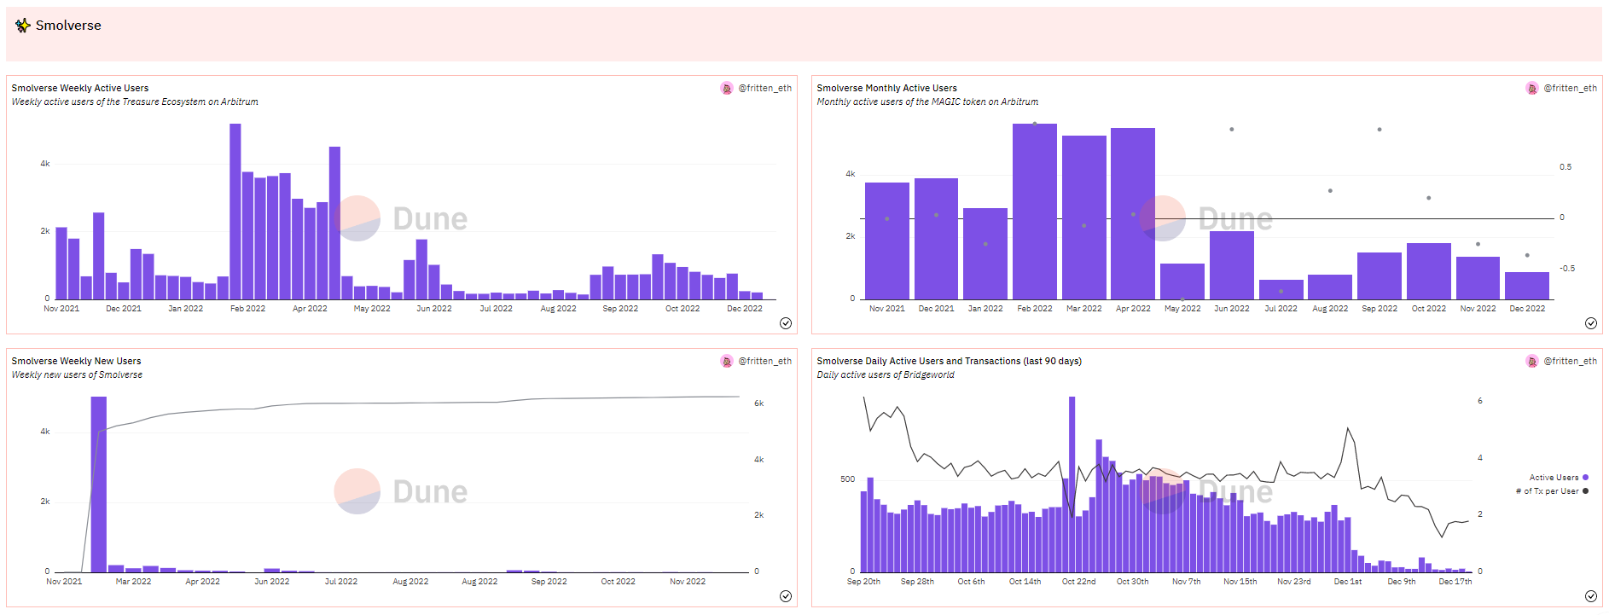1609x615 pixels.
Task: Click the 'Jun 2022' axis label in Weekly Active Users
Action: point(434,309)
